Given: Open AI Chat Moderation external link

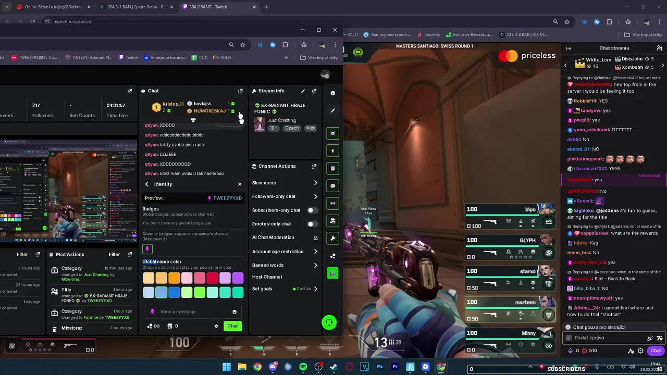Looking at the screenshot, I should pyautogui.click(x=315, y=238).
